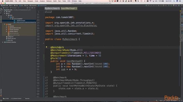Open the Terminal tool window
This screenshot has width=183, height=102.
[26, 99]
